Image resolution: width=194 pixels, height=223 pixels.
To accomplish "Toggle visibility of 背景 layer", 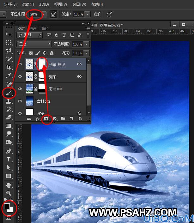I will point(20,113).
